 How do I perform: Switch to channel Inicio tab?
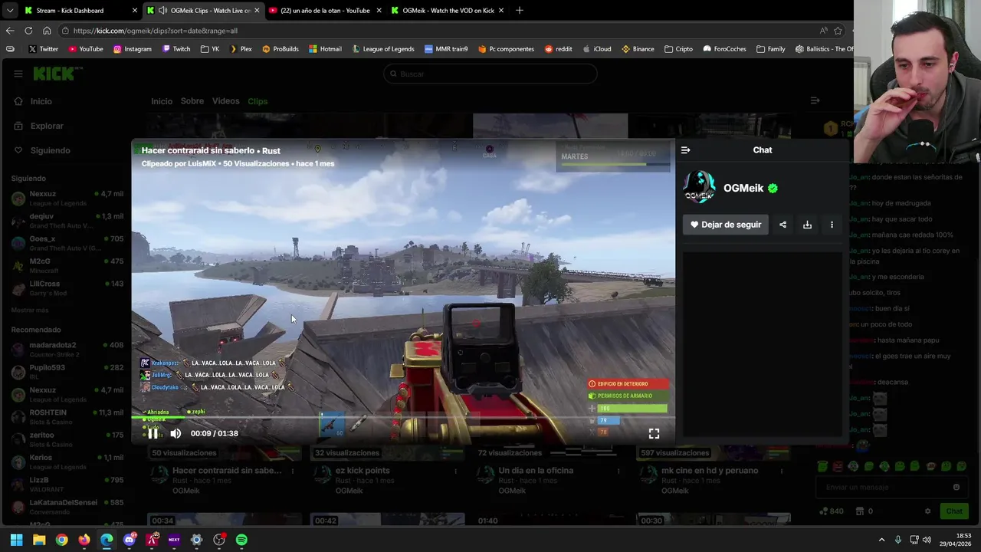(162, 101)
